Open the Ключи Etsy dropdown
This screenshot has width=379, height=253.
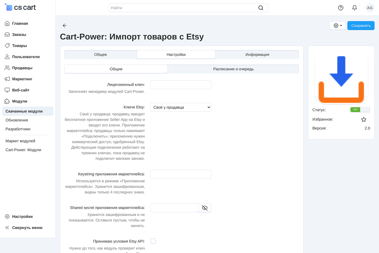tap(181, 107)
